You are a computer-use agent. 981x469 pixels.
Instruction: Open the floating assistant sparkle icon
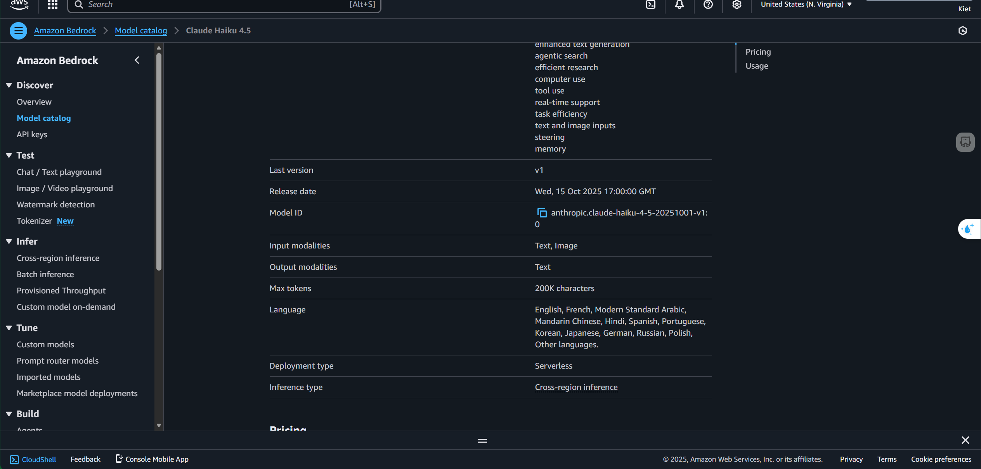[x=967, y=229]
